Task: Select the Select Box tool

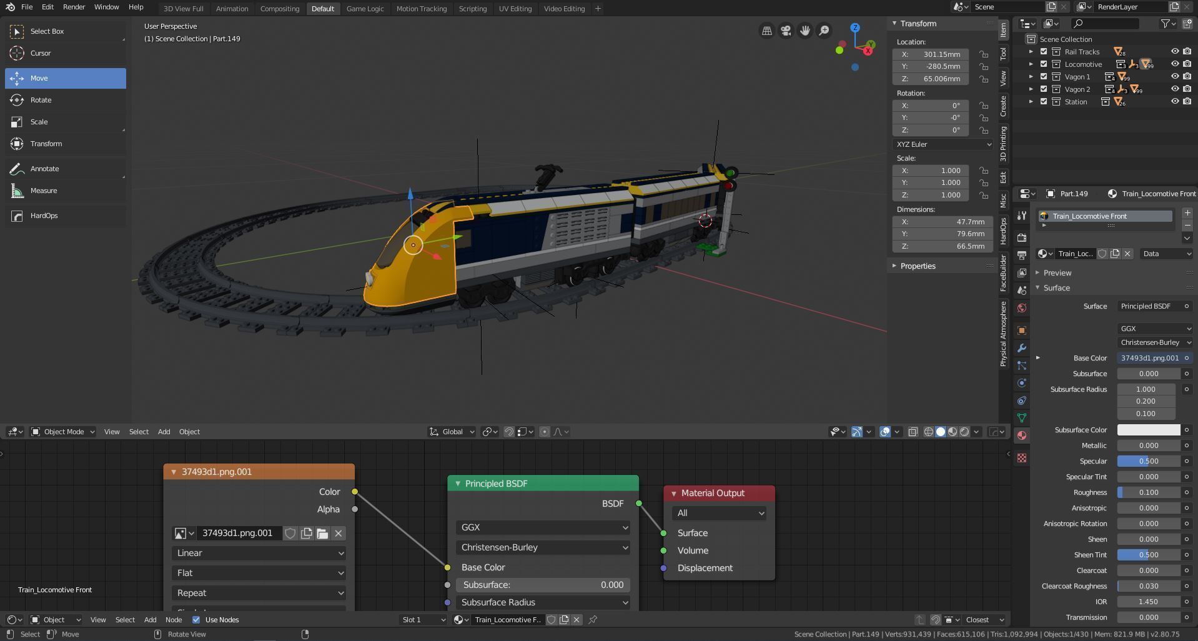Action: (66, 31)
